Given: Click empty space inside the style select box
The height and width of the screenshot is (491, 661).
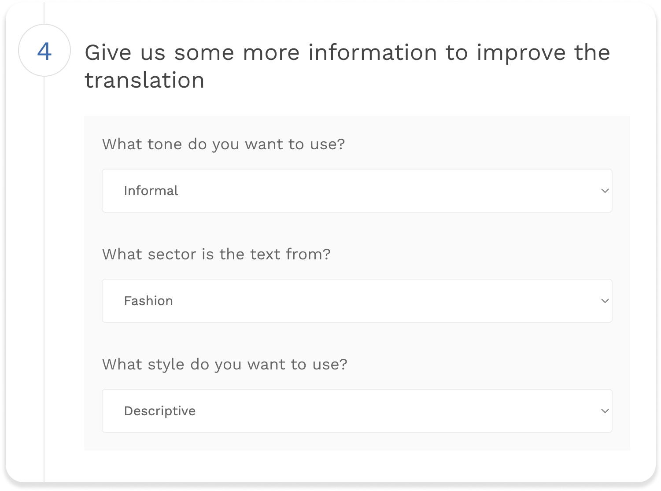Looking at the screenshot, I should pyautogui.click(x=396, y=411).
